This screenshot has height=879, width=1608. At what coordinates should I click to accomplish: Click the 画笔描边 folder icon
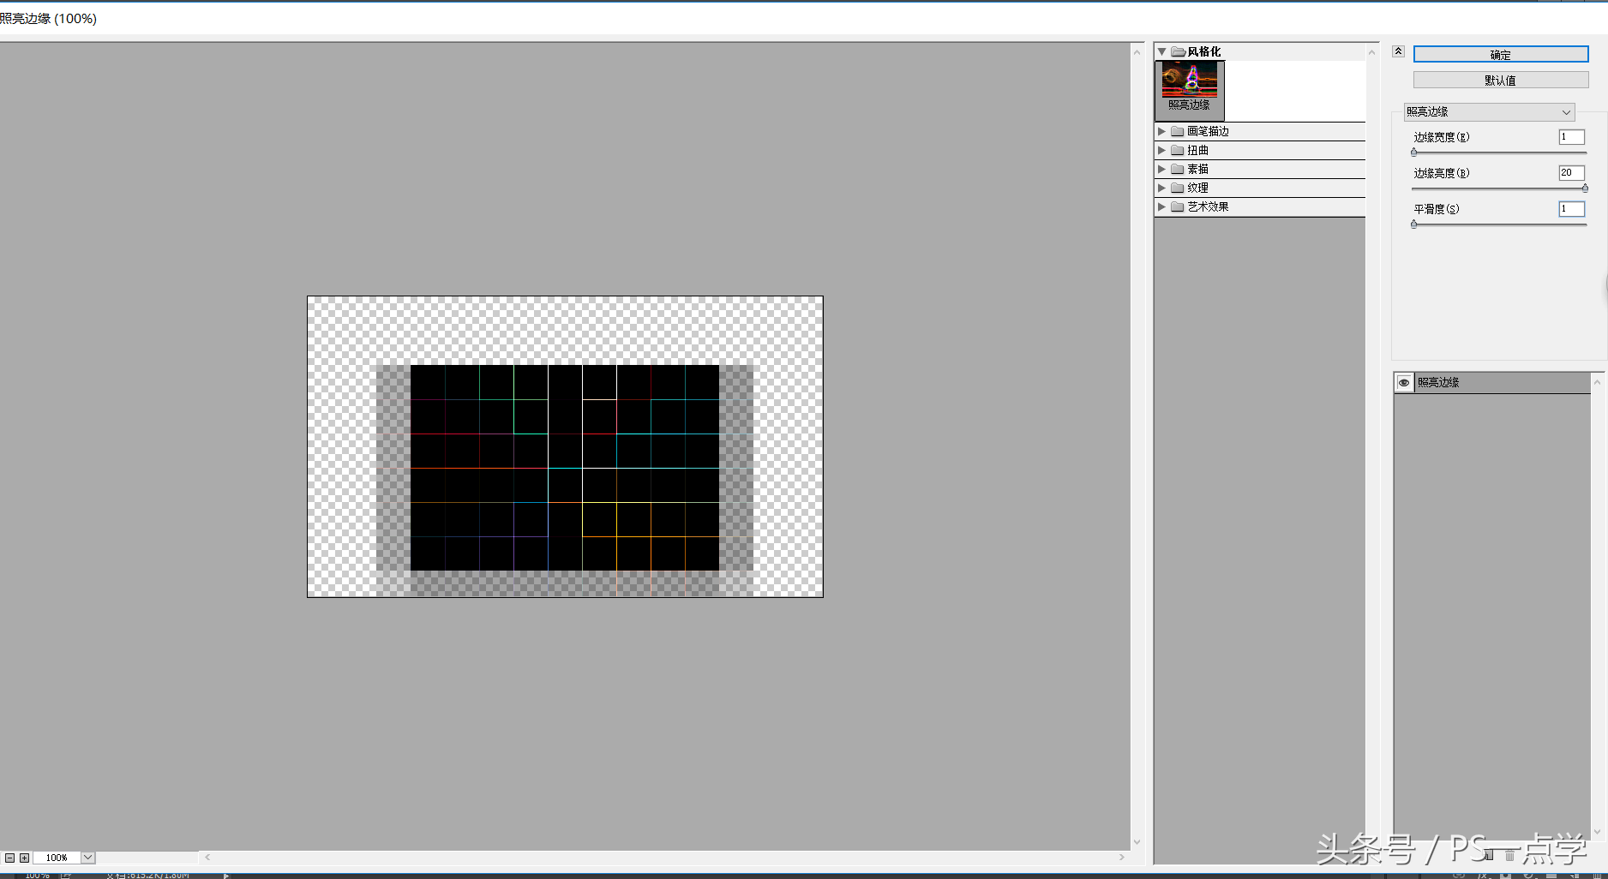[1178, 131]
